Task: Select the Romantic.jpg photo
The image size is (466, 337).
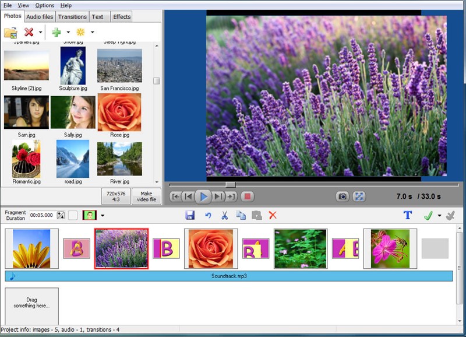Action: click(x=26, y=159)
